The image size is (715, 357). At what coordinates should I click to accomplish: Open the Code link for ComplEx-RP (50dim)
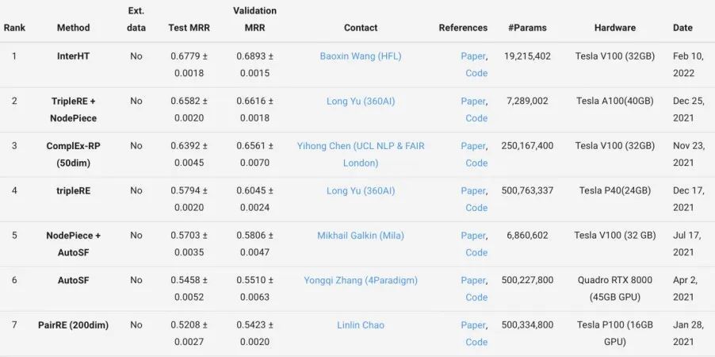(x=476, y=163)
